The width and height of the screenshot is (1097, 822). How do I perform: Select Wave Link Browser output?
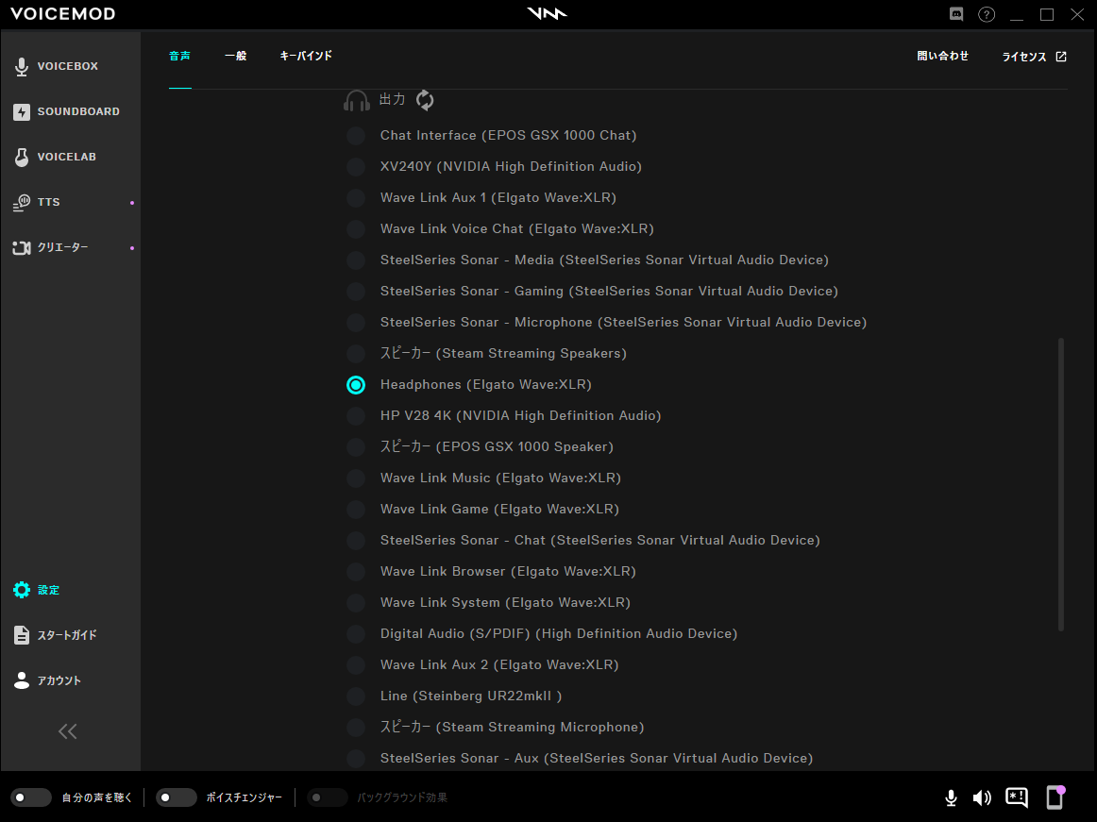click(356, 572)
